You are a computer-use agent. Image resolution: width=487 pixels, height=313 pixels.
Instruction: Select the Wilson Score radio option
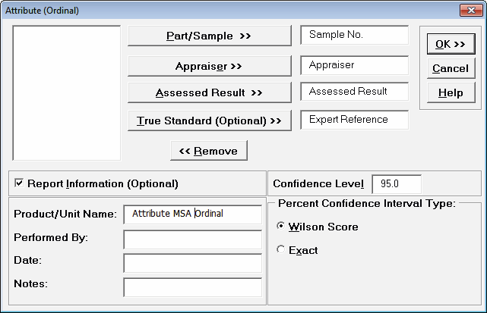click(282, 227)
